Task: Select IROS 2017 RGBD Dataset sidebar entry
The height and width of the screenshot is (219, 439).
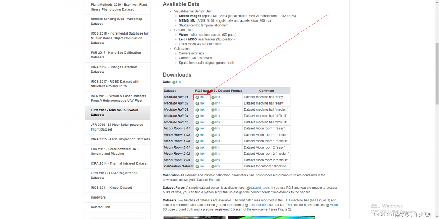Action: [118, 84]
